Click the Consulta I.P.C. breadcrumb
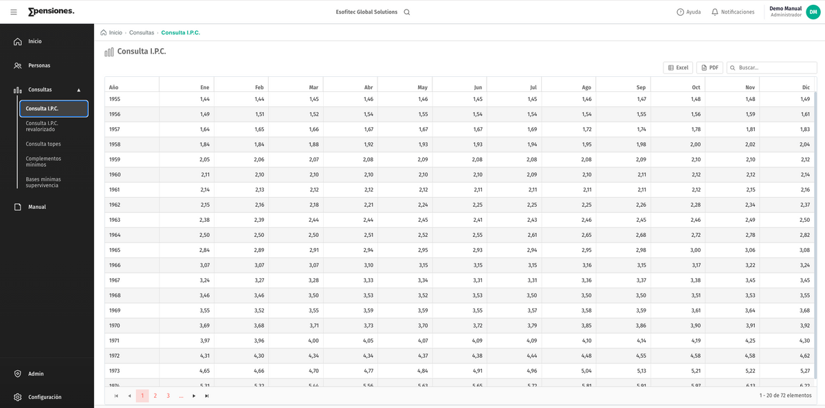825x408 pixels. (181, 32)
